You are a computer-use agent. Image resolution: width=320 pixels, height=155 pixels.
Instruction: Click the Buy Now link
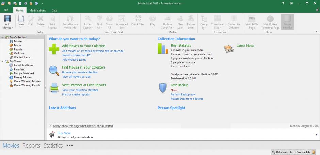click(x=64, y=133)
